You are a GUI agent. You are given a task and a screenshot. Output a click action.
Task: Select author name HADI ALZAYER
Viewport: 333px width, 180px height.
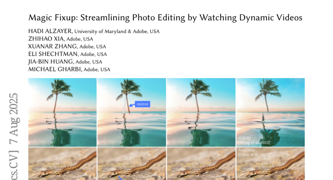50,31
